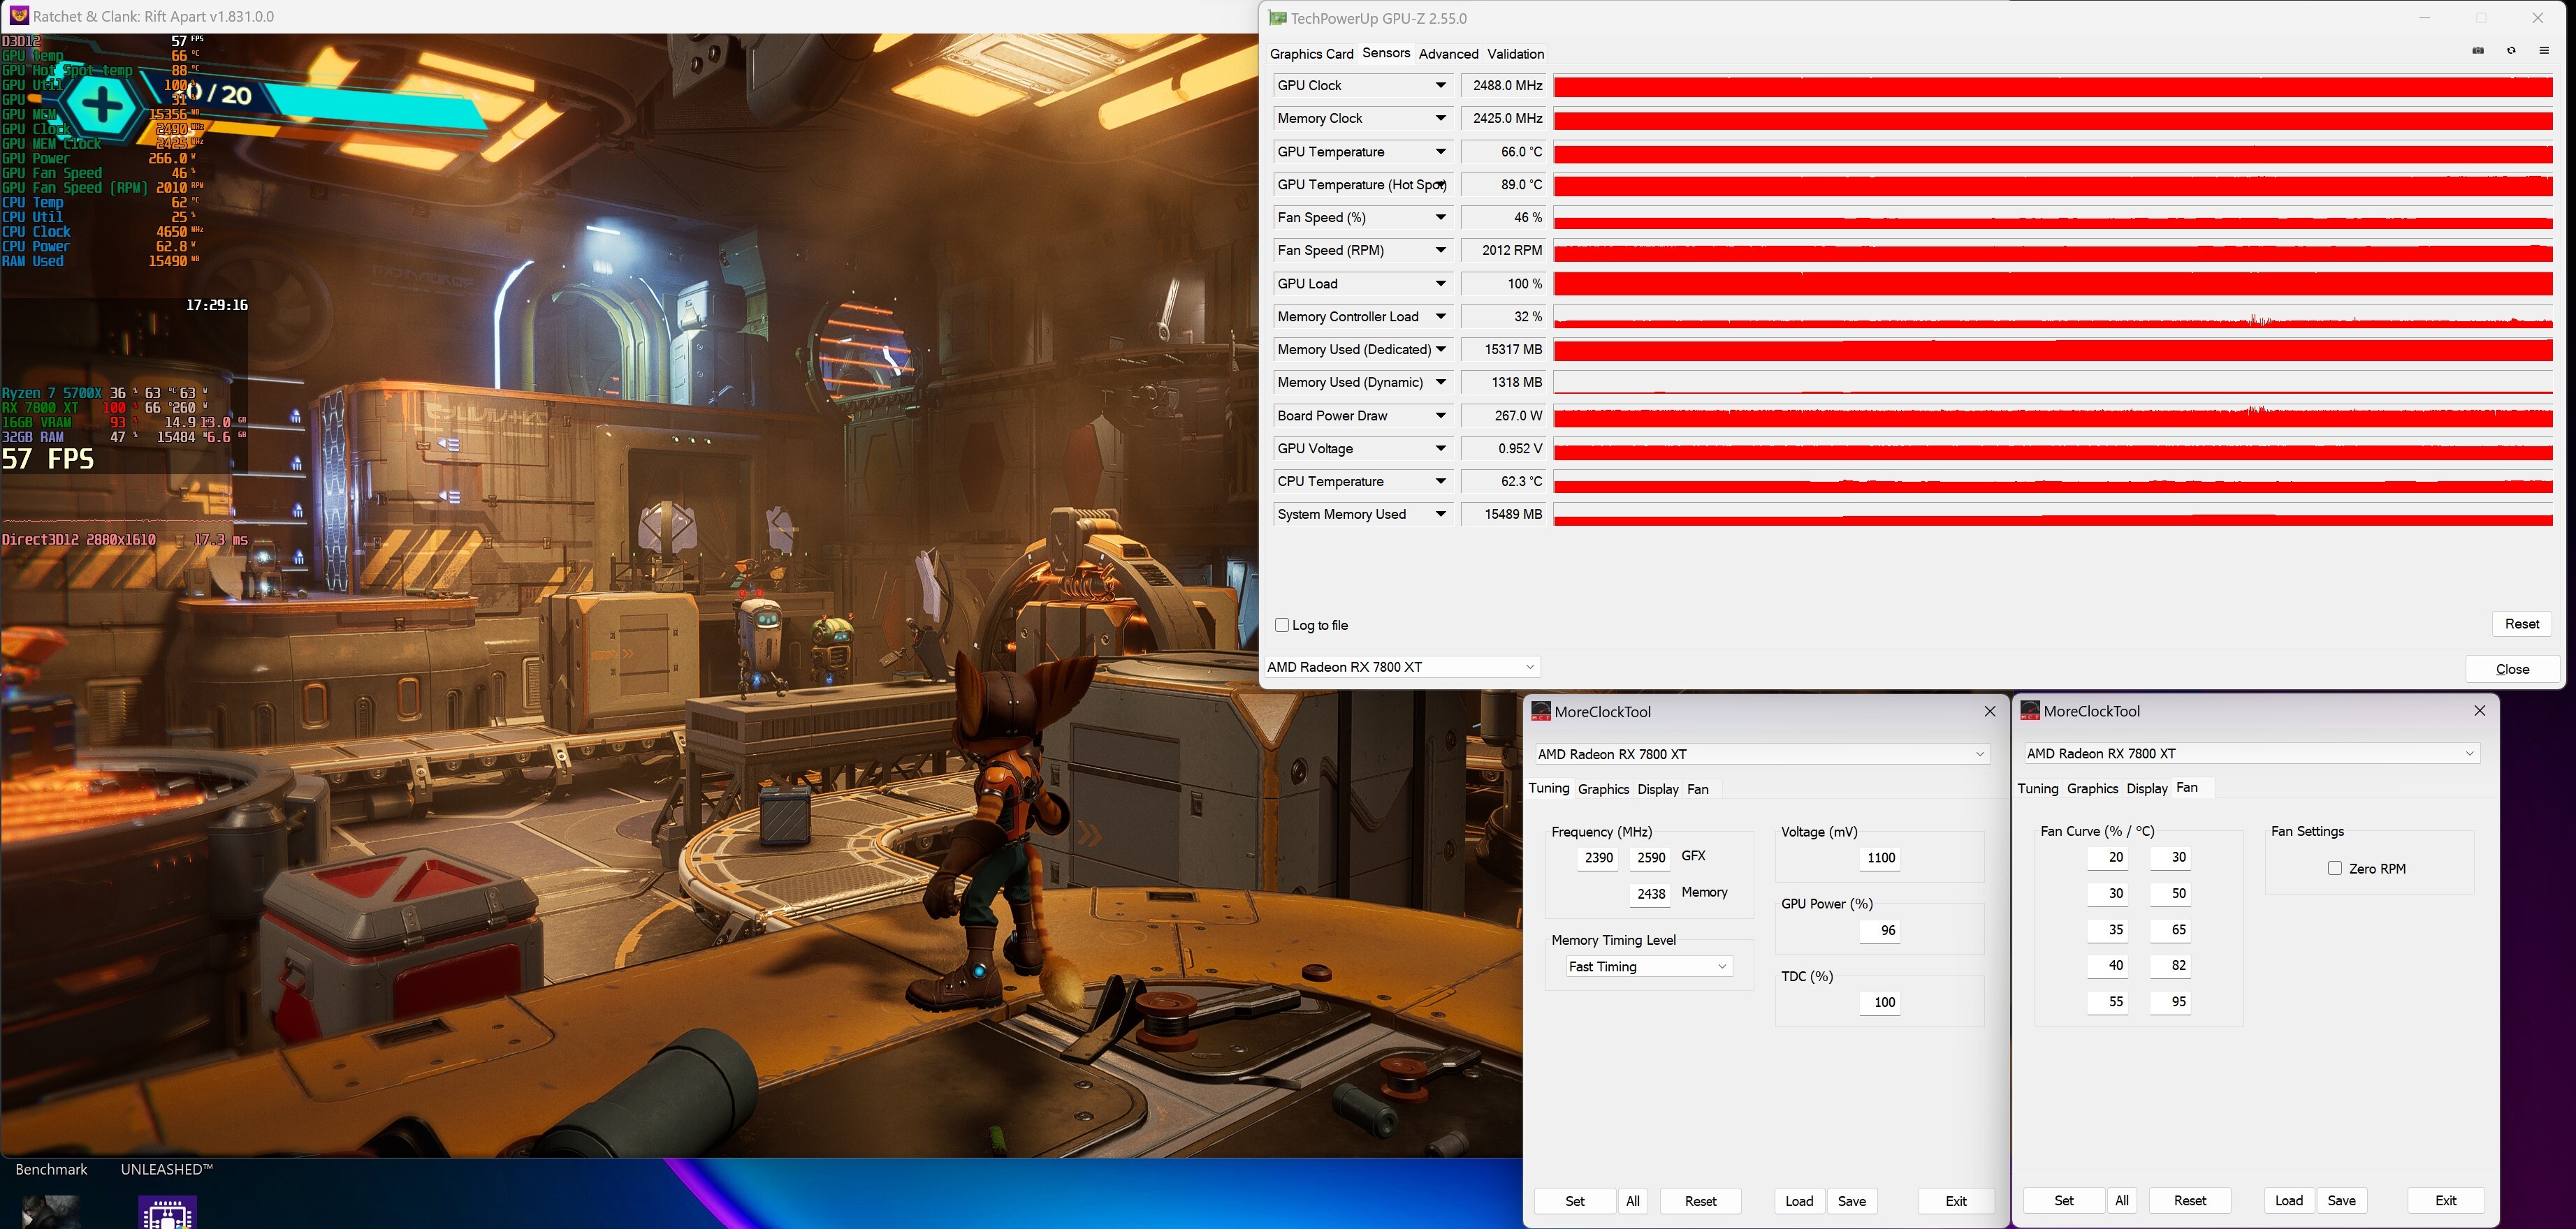This screenshot has width=2576, height=1229.
Task: Click the GPU-Z refresh arrows icon
Action: (x=2511, y=51)
